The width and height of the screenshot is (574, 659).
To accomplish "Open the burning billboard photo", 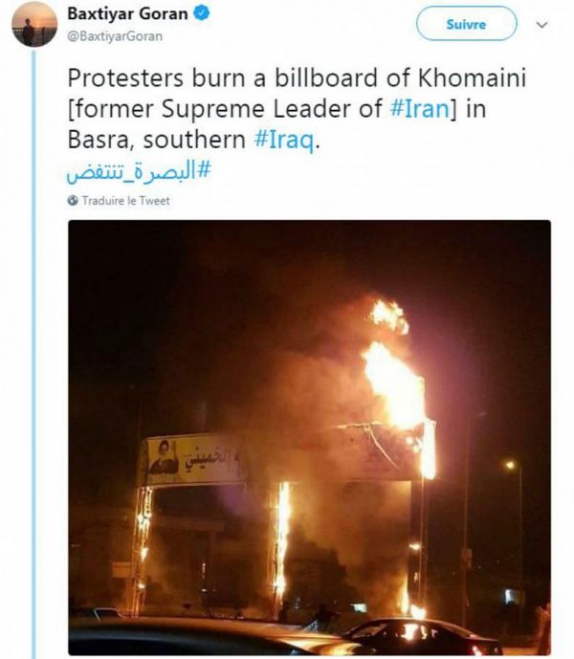I will point(310,437).
